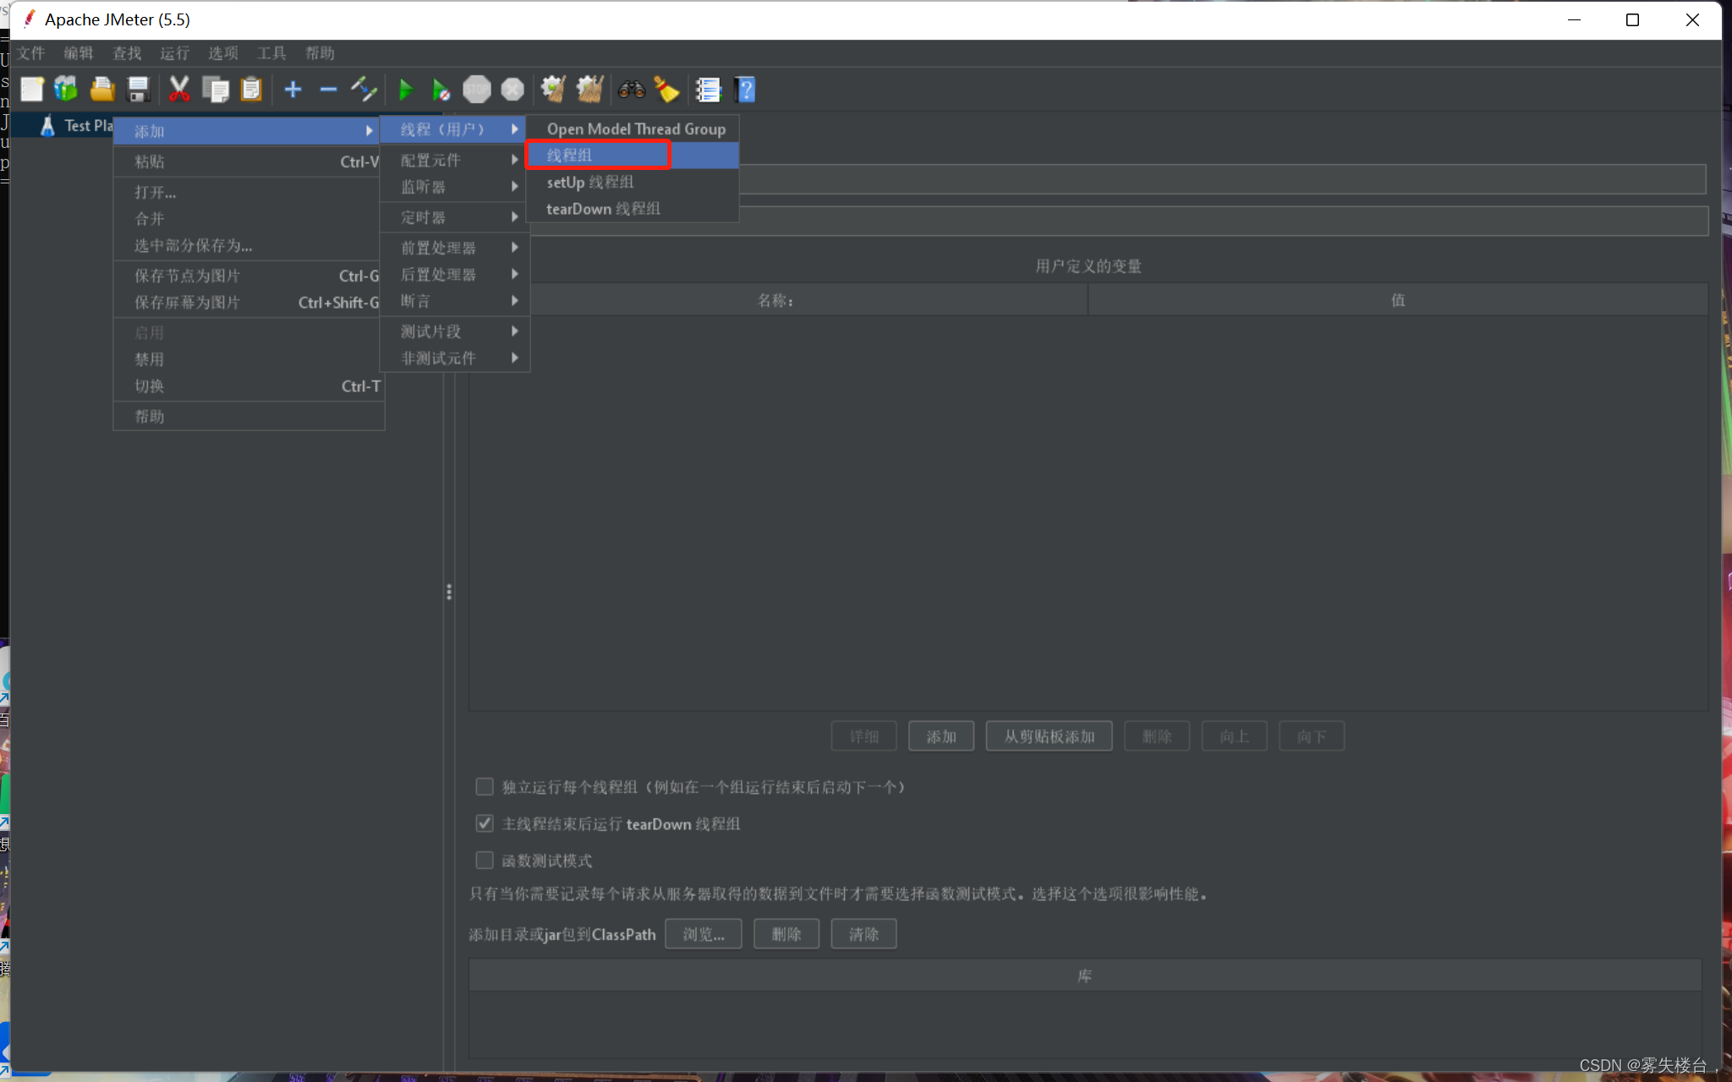
Task: Click the New test plan toolbar icon
Action: click(32, 89)
